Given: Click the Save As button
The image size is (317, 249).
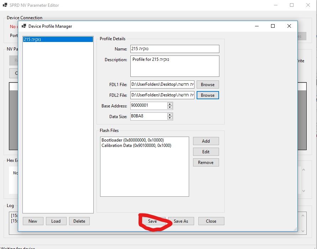Looking at the screenshot, I should pos(181,221).
